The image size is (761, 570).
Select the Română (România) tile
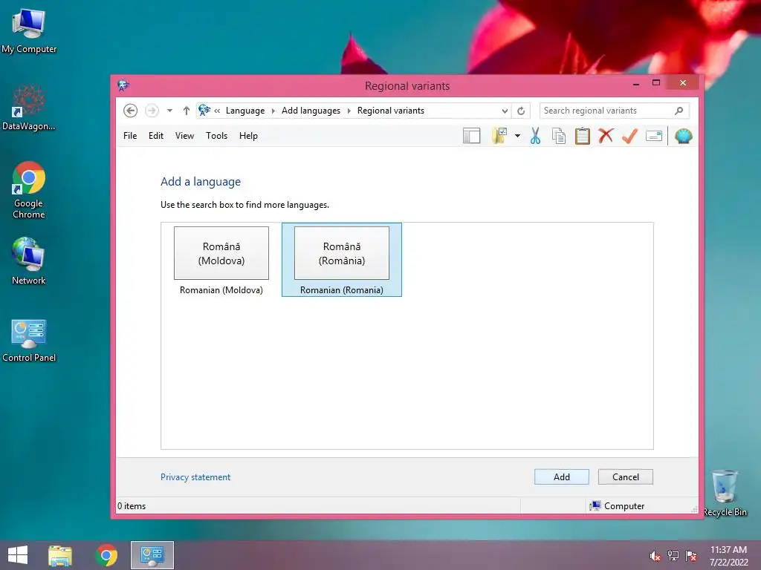point(342,253)
